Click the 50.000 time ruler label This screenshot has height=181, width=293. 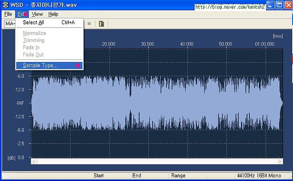[x=225, y=44]
